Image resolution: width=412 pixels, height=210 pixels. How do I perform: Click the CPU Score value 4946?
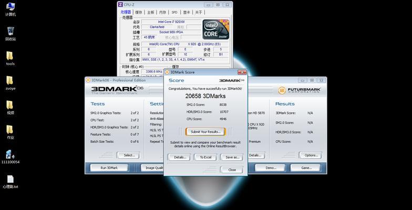coord(223,119)
